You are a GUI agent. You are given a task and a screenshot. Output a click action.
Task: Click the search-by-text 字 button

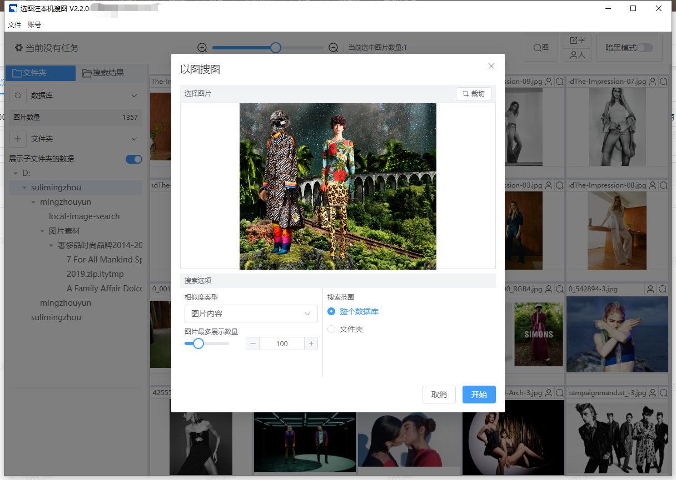[577, 41]
